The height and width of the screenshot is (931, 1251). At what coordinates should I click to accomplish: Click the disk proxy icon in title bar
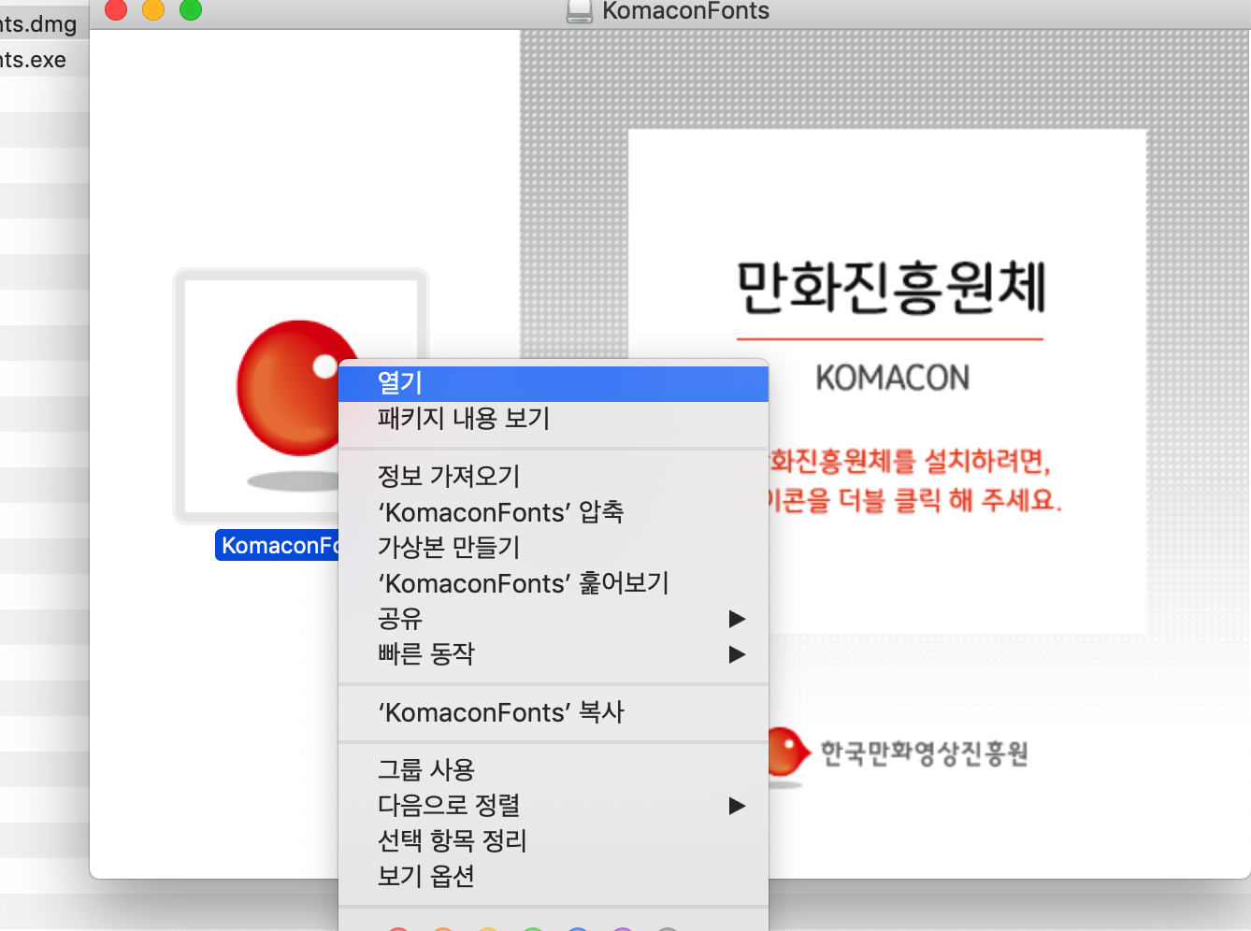[x=580, y=11]
